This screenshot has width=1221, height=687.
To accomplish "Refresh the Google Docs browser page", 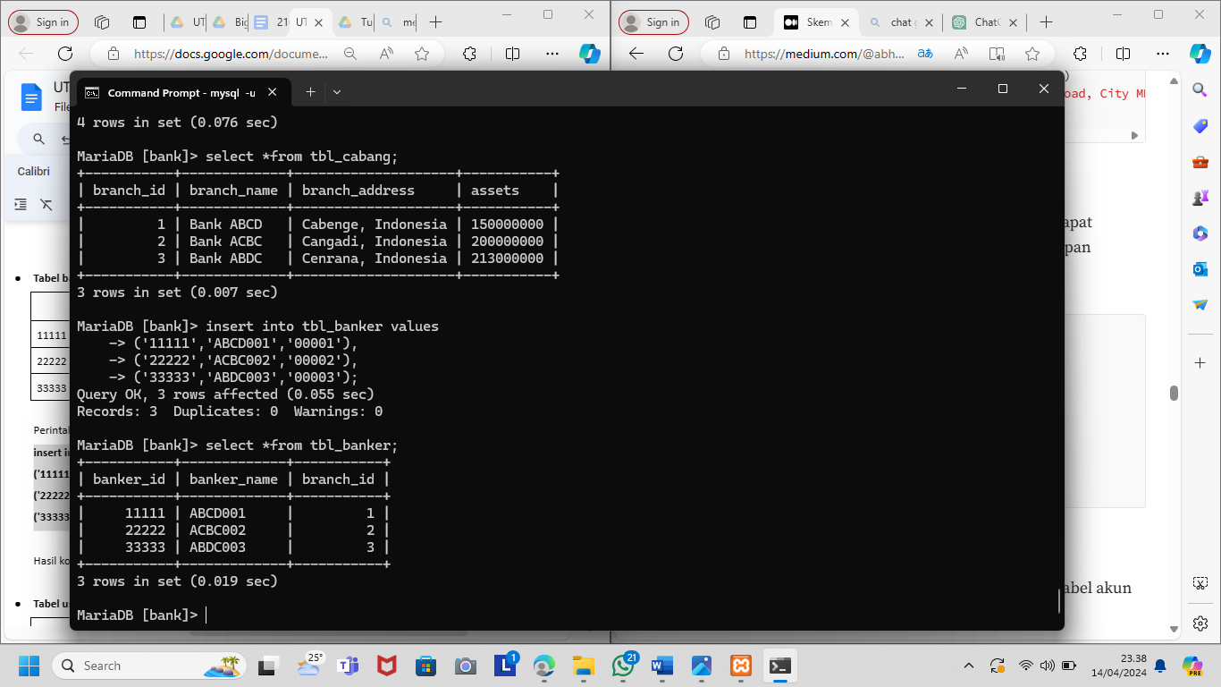I will (x=64, y=54).
